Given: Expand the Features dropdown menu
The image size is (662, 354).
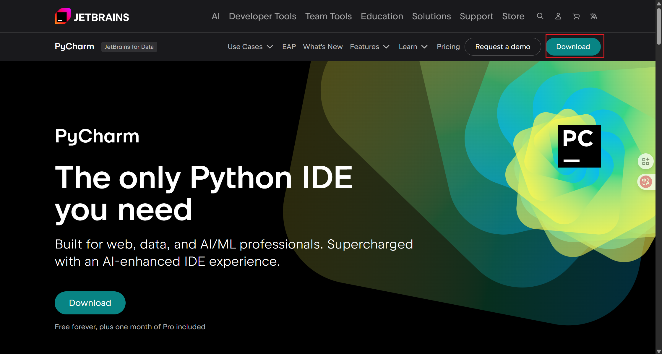Looking at the screenshot, I should (369, 47).
